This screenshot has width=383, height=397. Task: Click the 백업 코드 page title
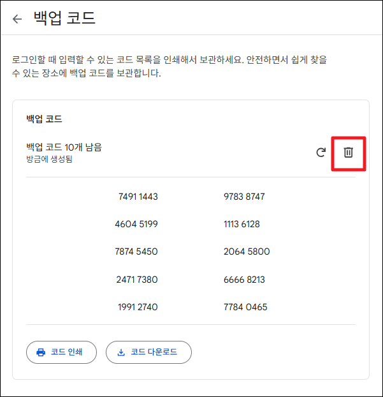point(64,18)
